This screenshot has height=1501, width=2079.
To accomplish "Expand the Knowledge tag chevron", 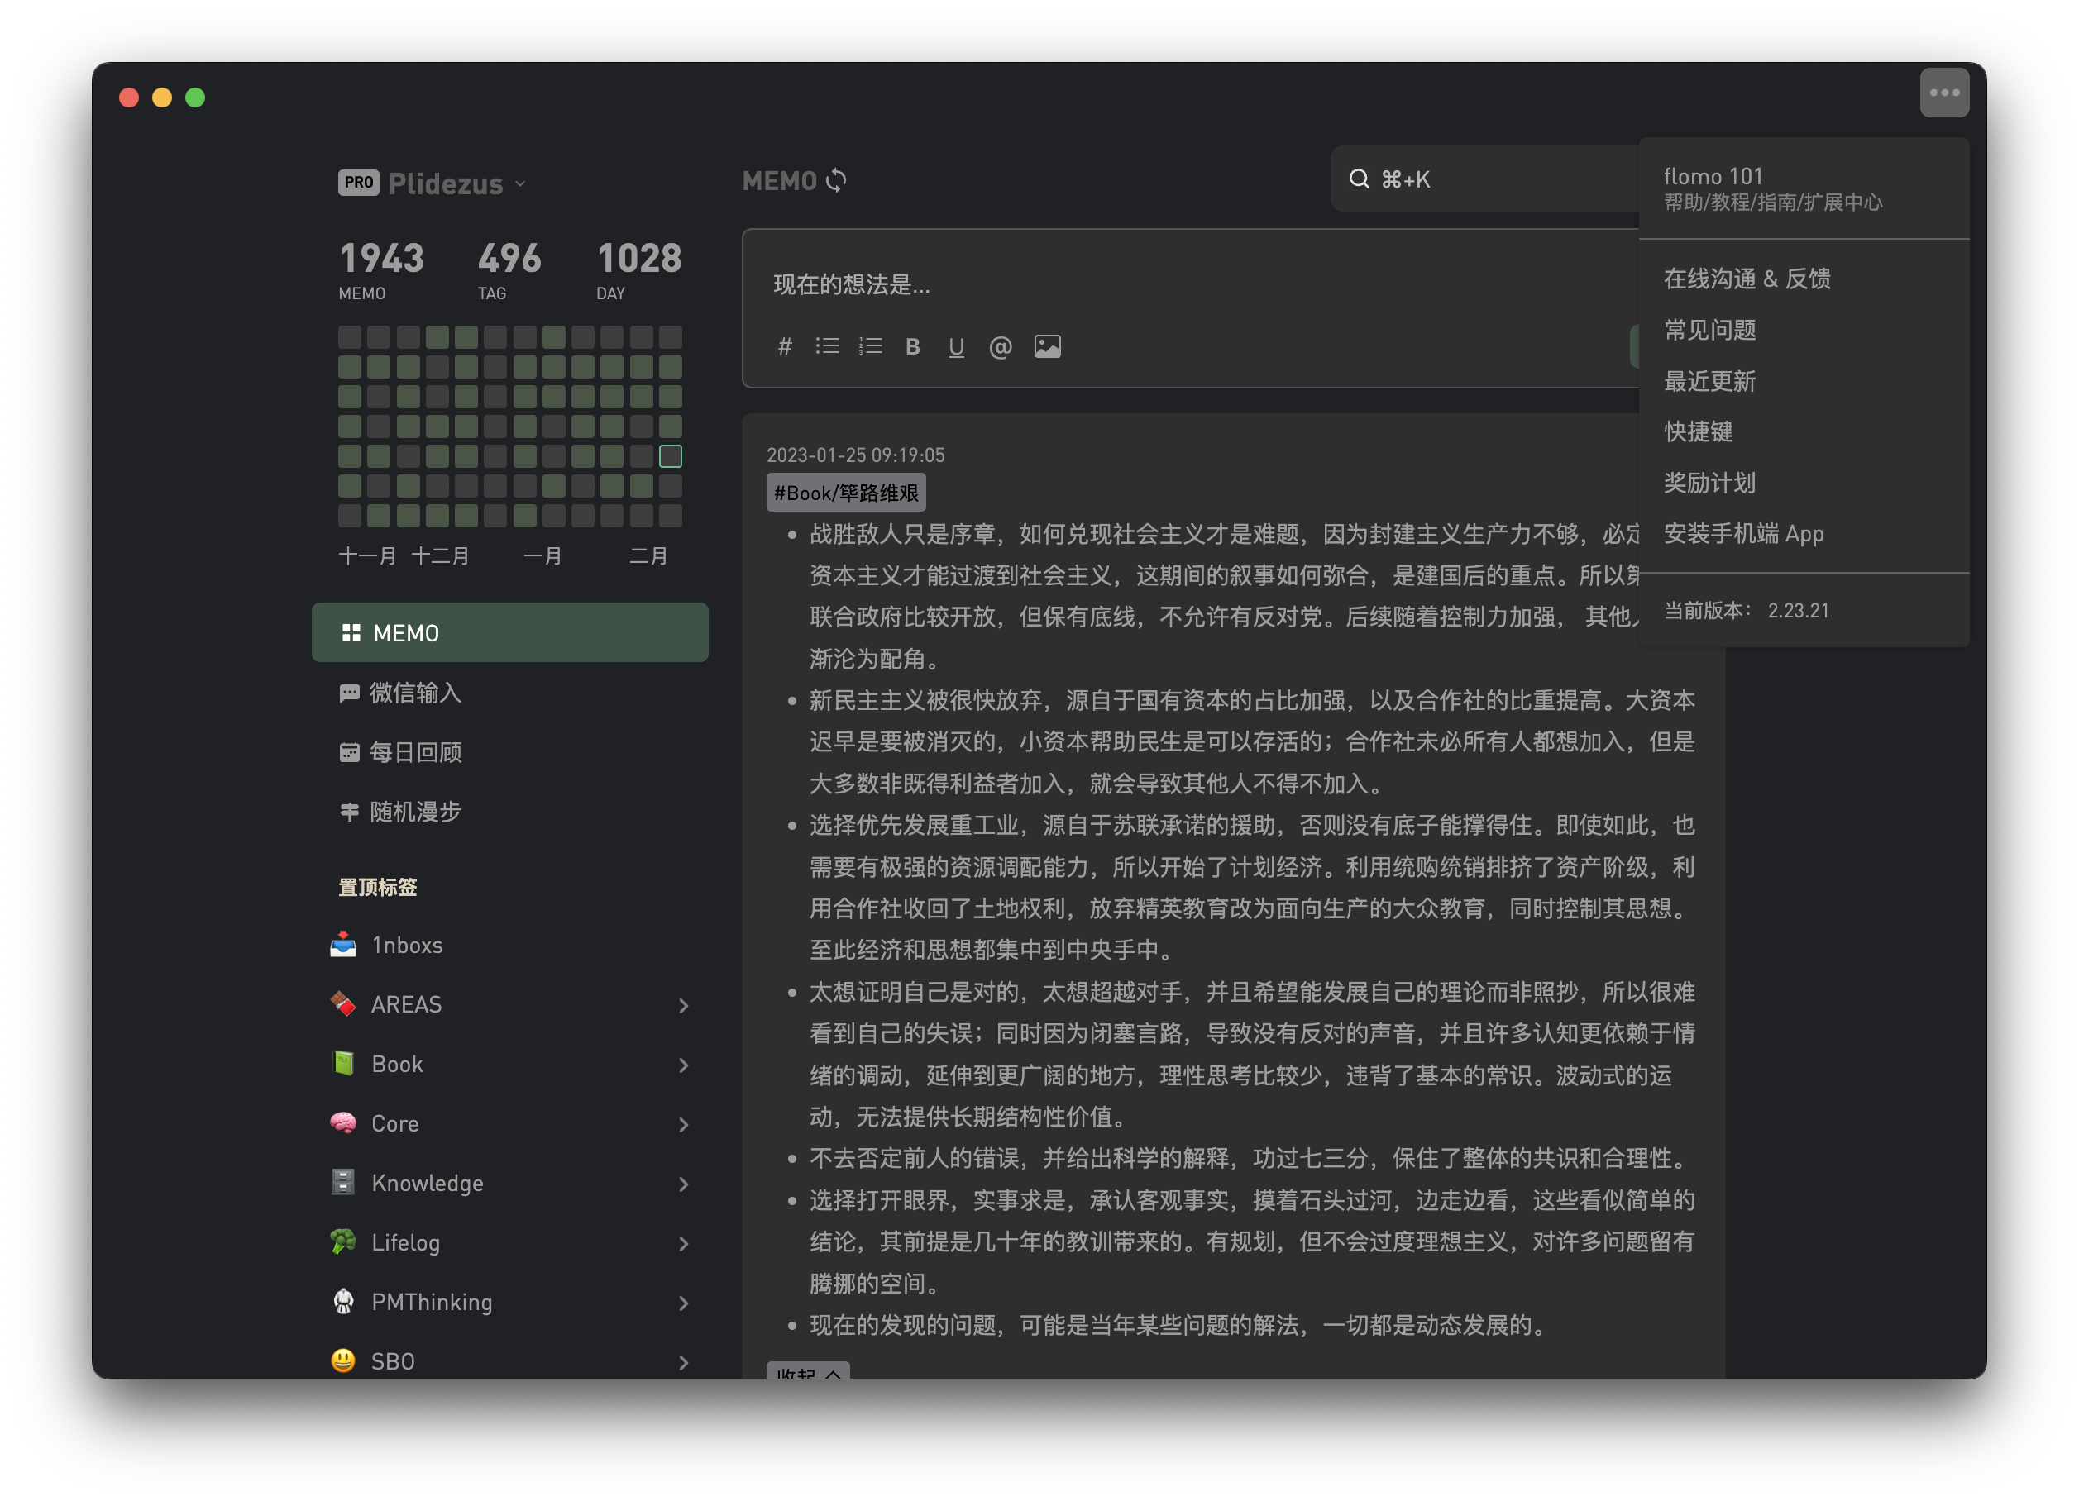I will [683, 1184].
